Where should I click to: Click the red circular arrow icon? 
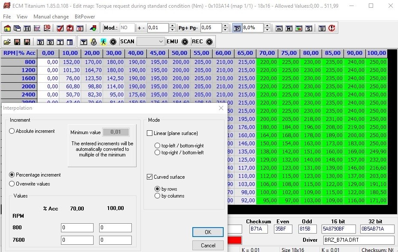coord(331,28)
